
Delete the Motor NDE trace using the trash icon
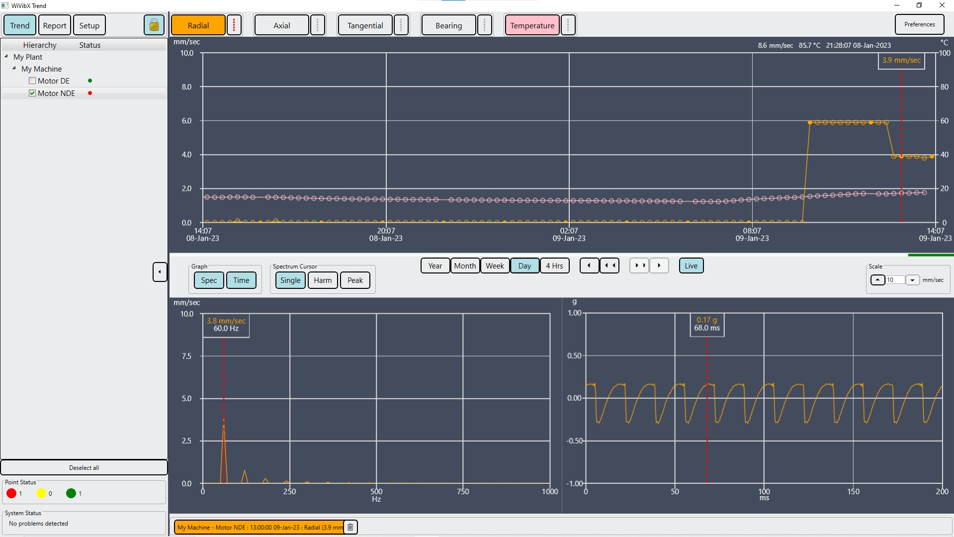pyautogui.click(x=350, y=527)
